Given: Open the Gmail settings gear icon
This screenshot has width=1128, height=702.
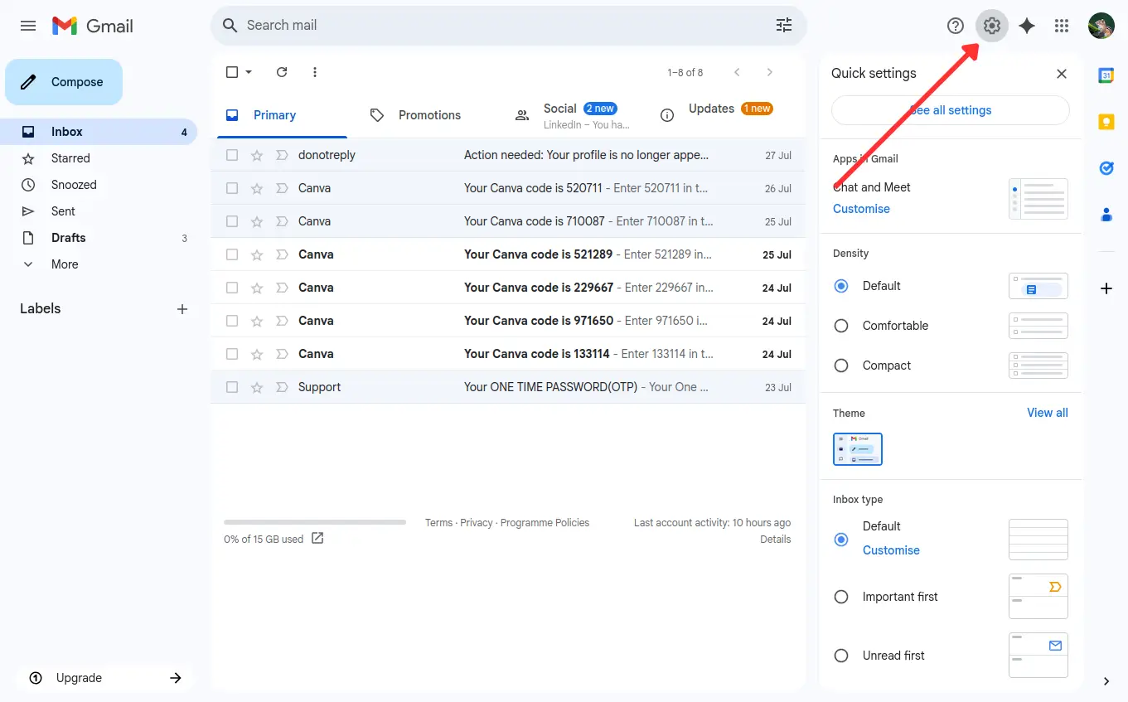Looking at the screenshot, I should [991, 26].
